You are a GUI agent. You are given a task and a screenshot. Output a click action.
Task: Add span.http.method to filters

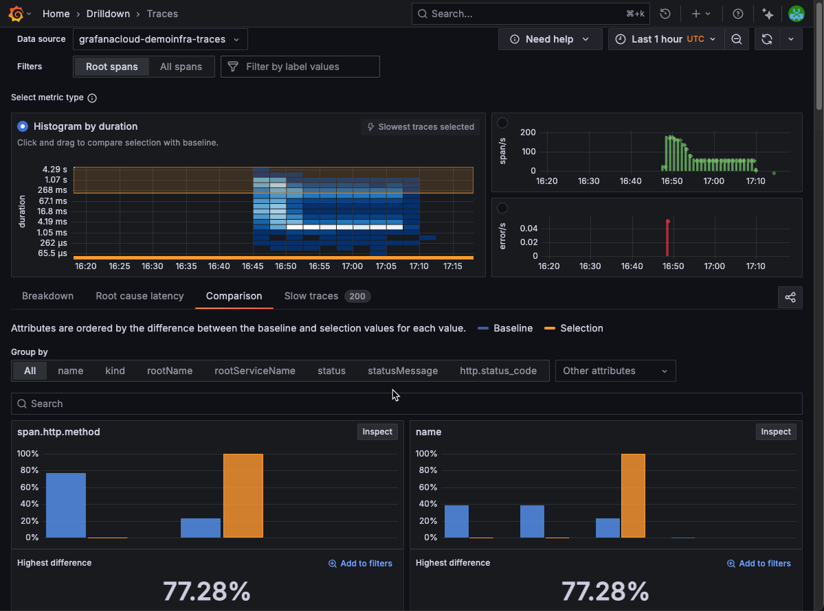click(360, 563)
